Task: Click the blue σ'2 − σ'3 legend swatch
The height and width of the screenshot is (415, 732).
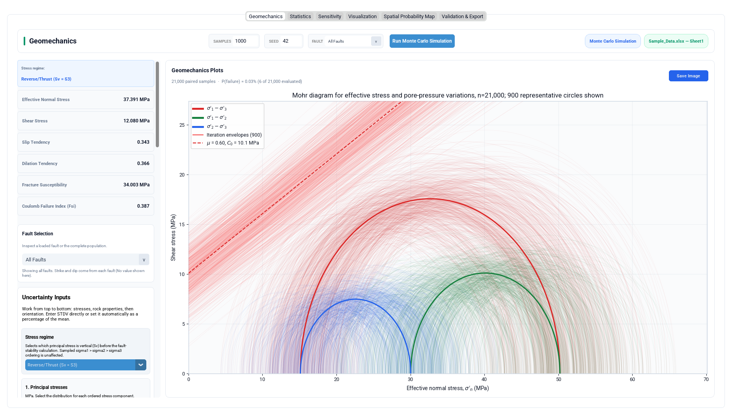Action: click(198, 127)
